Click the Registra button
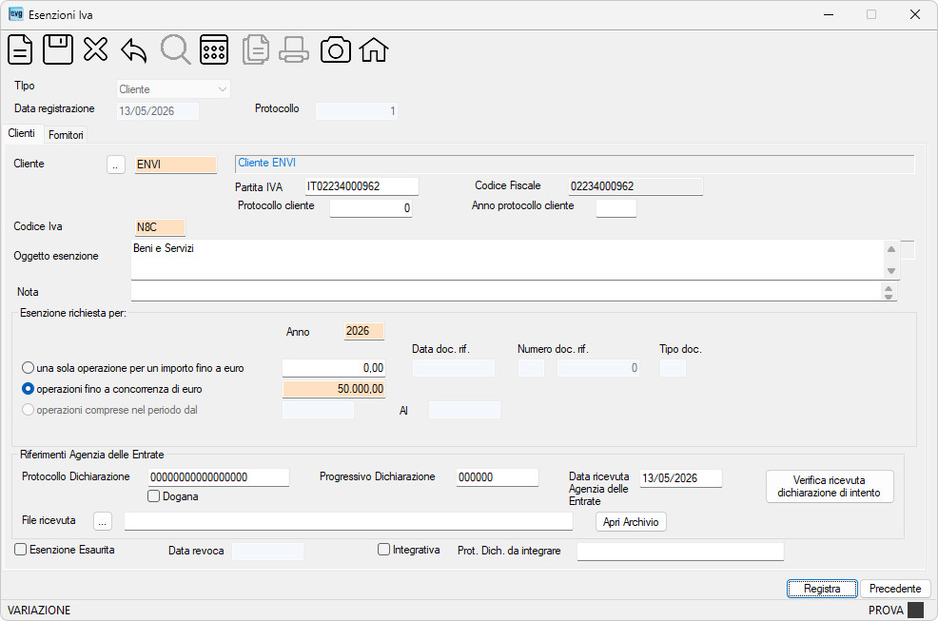938x621 pixels. 822,589
